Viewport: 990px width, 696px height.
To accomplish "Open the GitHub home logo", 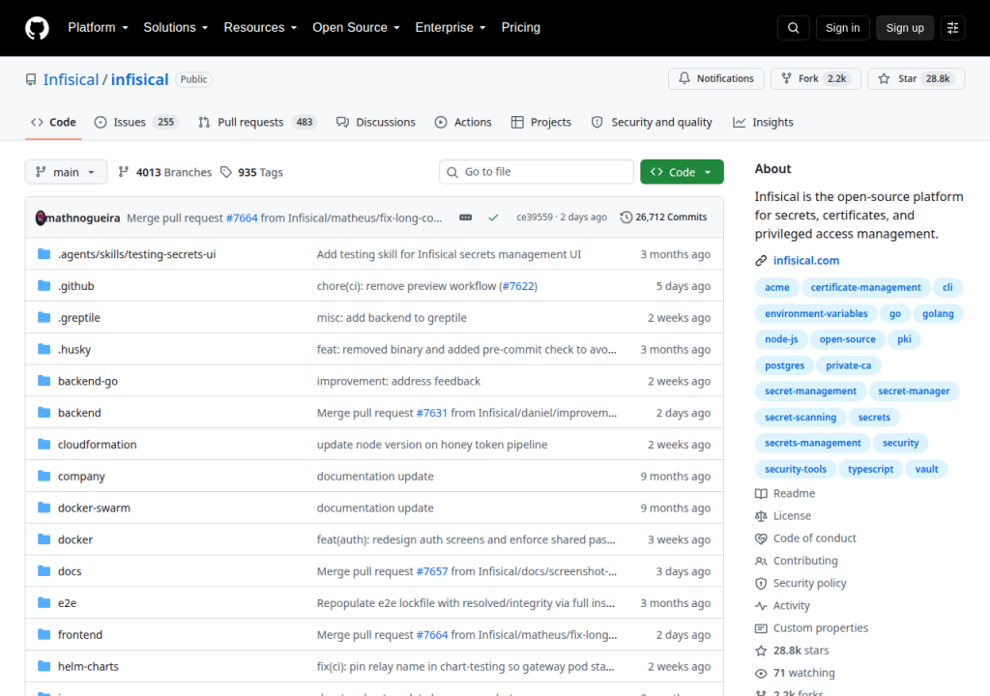I will coord(37,28).
